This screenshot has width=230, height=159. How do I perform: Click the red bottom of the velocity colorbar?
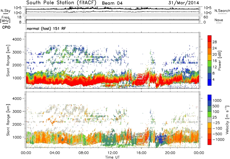coord(210,142)
